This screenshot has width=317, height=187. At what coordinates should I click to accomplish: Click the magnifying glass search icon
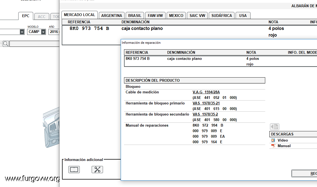6,44
